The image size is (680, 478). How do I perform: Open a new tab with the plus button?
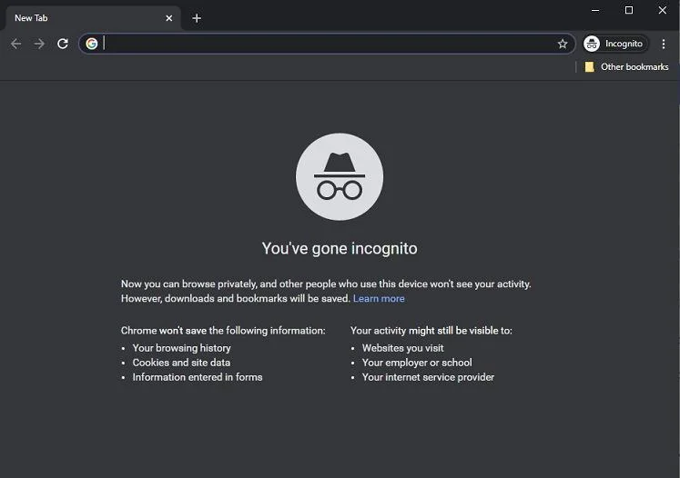[197, 18]
